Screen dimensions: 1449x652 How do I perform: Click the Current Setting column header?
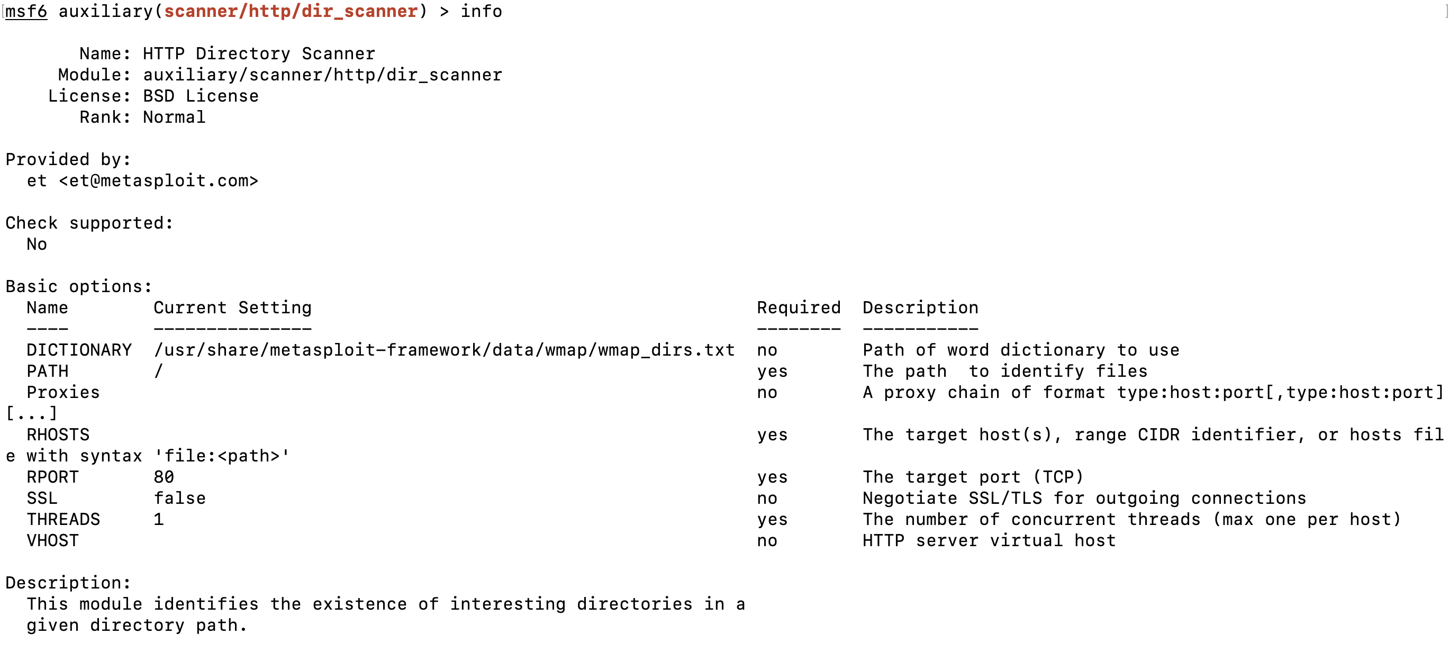click(232, 307)
